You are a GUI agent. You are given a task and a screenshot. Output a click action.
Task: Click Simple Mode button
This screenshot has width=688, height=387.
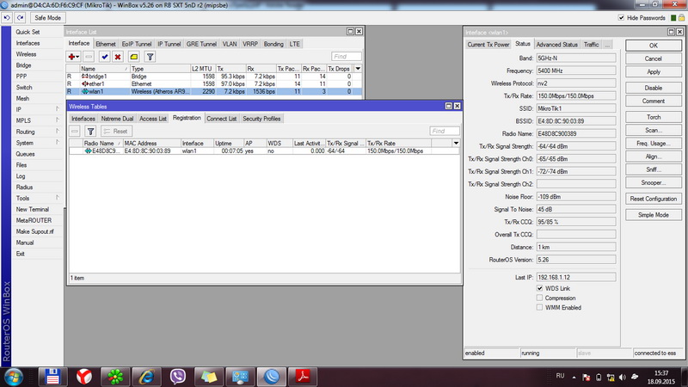pyautogui.click(x=654, y=215)
